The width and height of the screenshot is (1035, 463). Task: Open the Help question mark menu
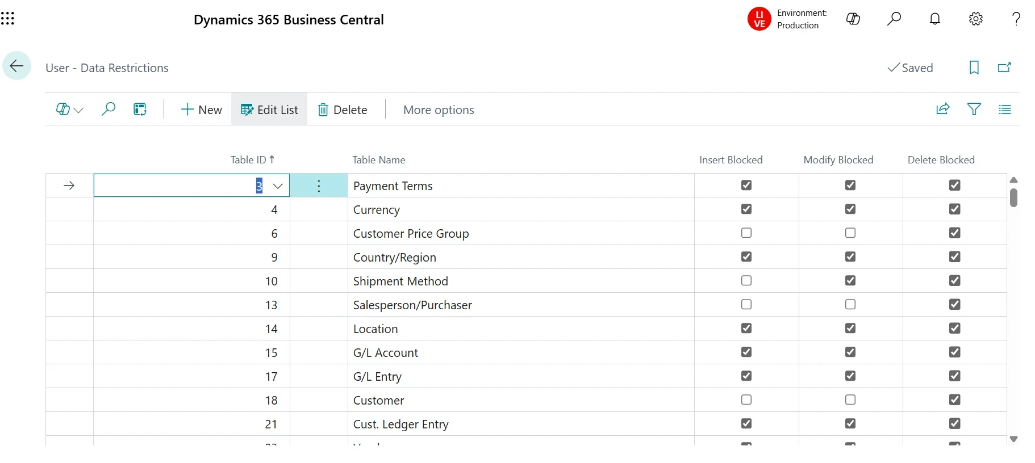[x=1016, y=19]
